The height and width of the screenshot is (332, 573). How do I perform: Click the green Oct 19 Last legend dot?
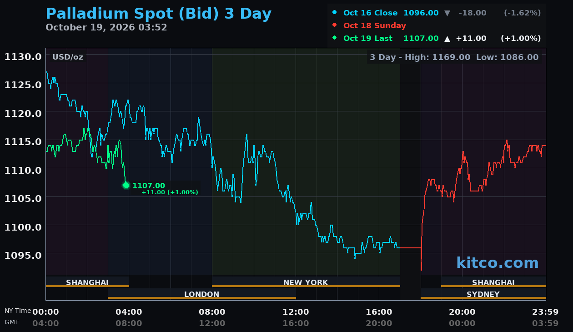pyautogui.click(x=335, y=38)
